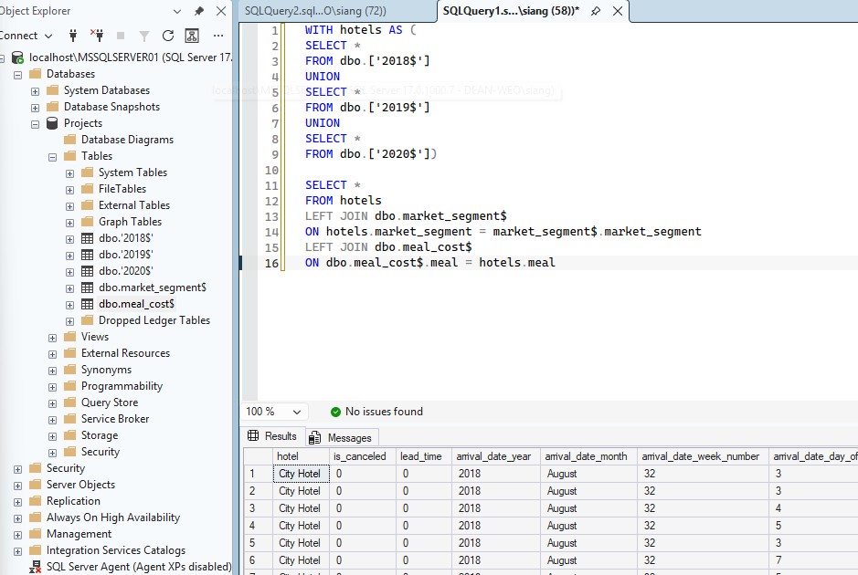The width and height of the screenshot is (858, 575).
Task: Expand the Database Snapshots folder
Action: click(x=35, y=108)
